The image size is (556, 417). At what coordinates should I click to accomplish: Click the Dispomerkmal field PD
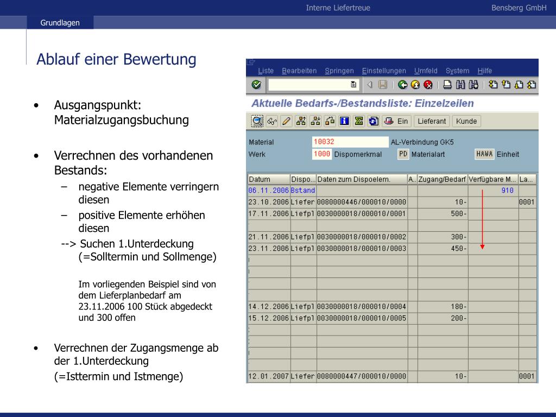403,154
